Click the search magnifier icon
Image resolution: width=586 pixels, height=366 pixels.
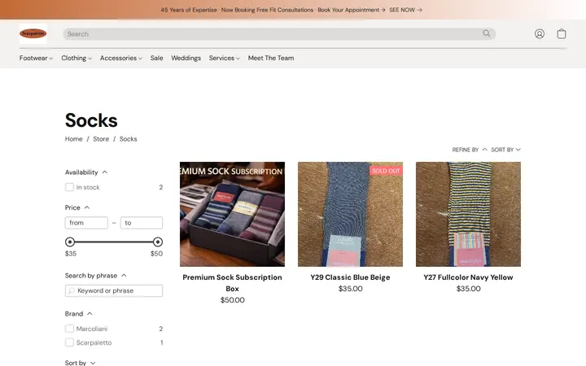click(486, 33)
